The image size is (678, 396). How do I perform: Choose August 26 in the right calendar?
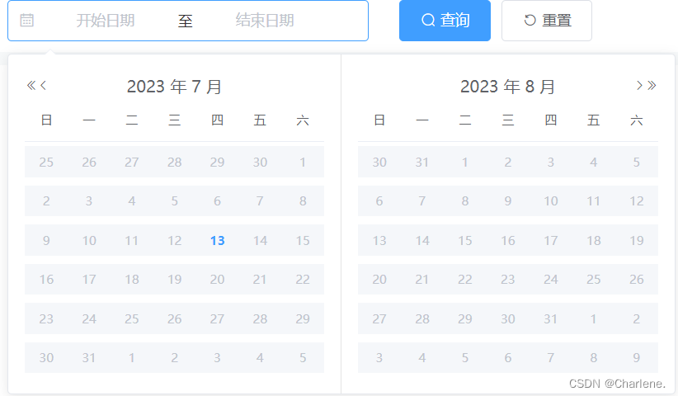click(637, 280)
